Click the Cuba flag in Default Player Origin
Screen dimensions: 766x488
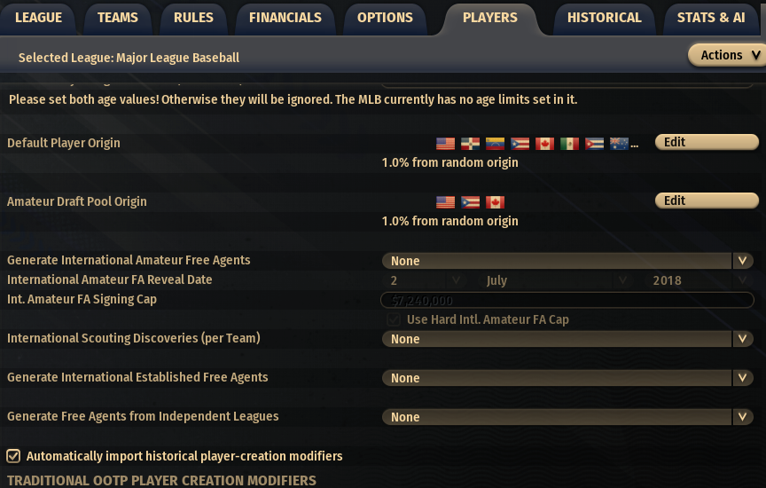pyautogui.click(x=594, y=143)
